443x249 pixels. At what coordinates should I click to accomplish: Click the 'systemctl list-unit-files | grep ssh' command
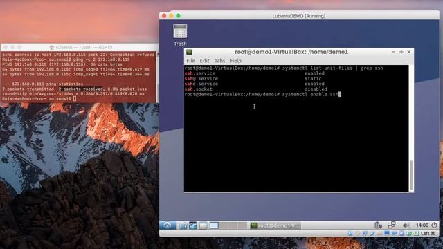(332, 68)
